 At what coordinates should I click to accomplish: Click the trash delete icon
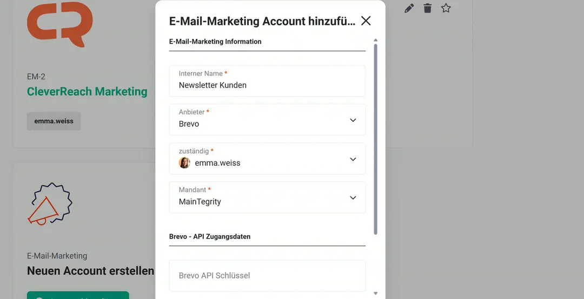click(428, 8)
